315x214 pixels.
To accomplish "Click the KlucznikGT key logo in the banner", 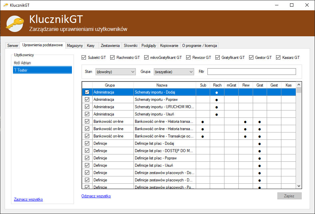I will click(15, 24).
